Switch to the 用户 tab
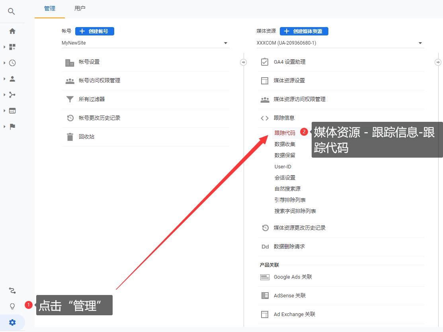 tap(80, 8)
